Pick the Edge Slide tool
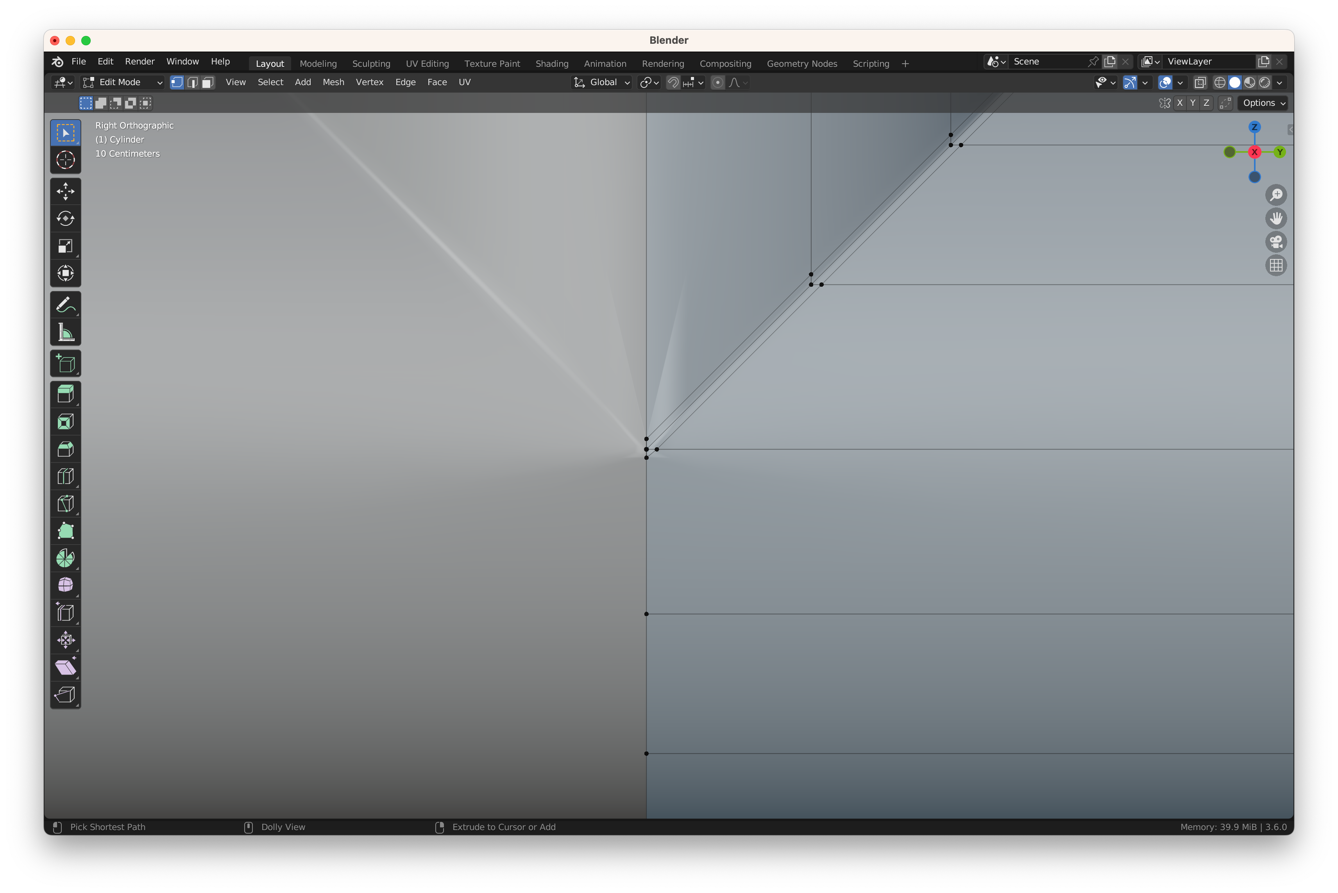Image resolution: width=1338 pixels, height=893 pixels. coord(66,613)
